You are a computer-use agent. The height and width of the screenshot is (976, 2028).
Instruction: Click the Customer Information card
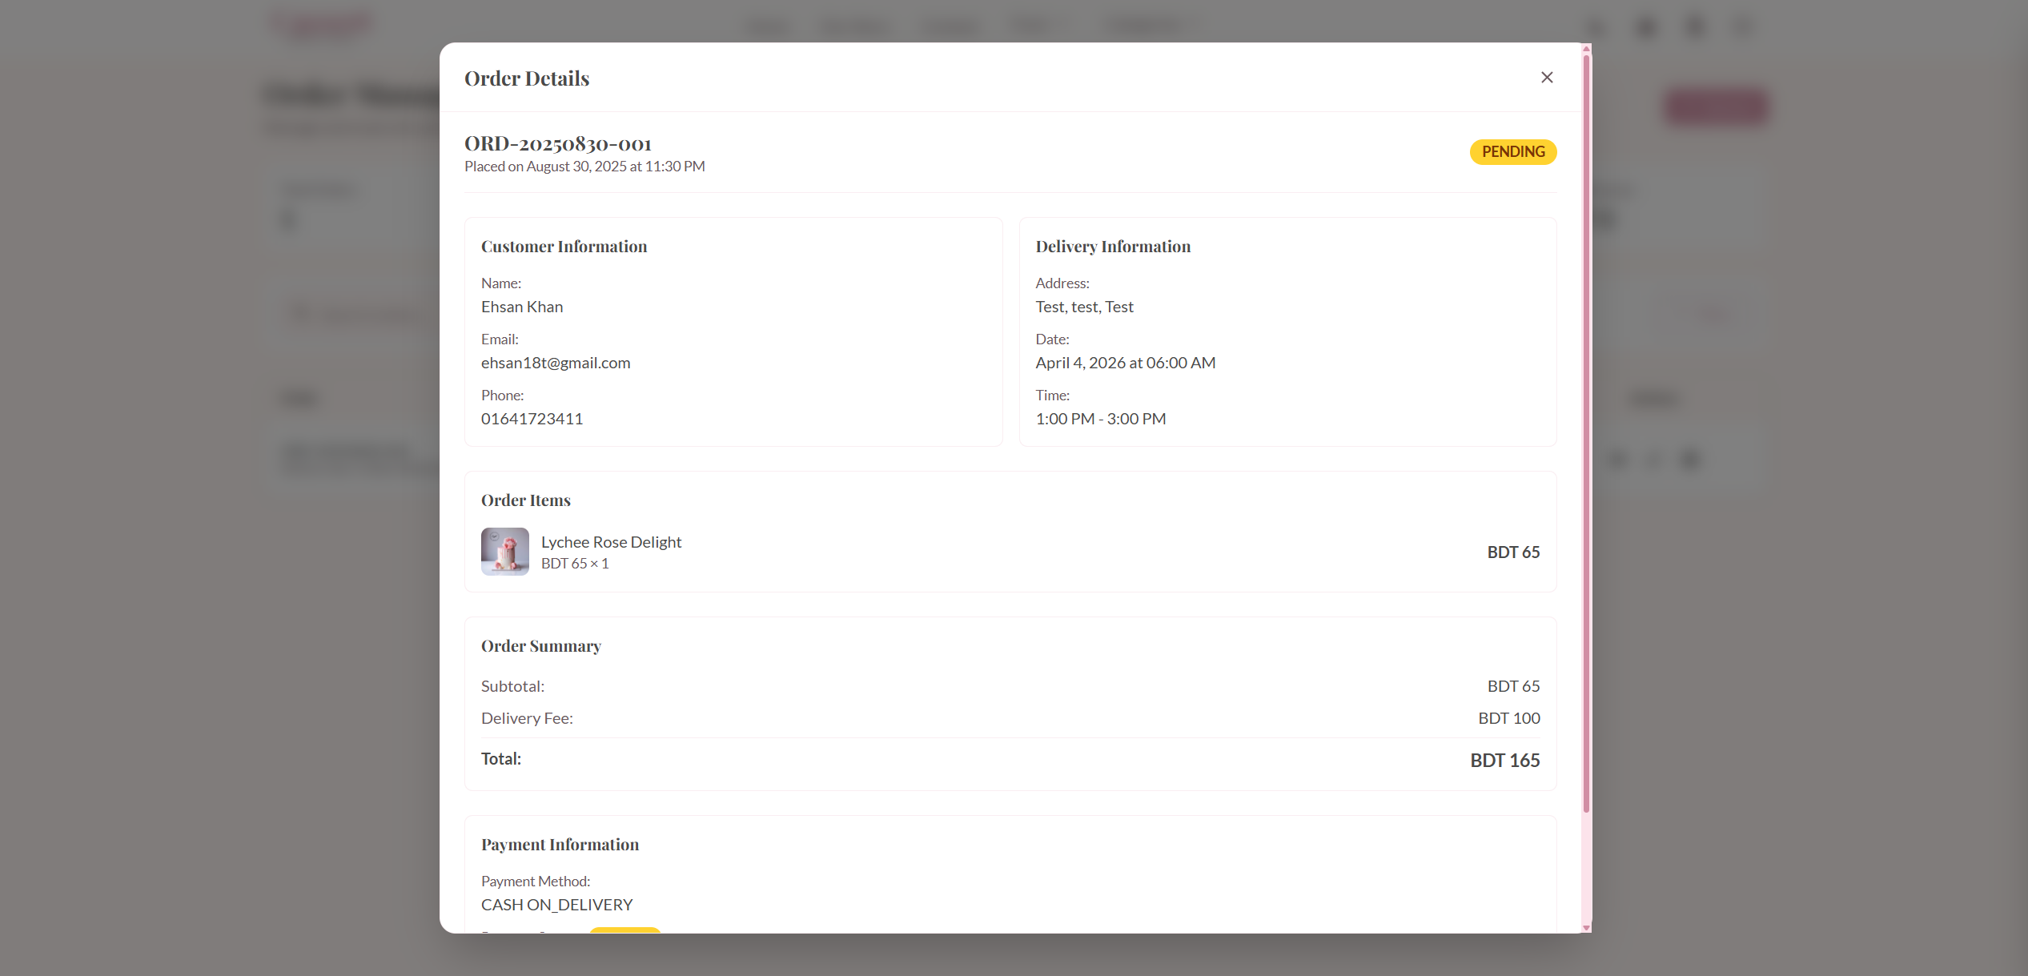click(x=733, y=331)
